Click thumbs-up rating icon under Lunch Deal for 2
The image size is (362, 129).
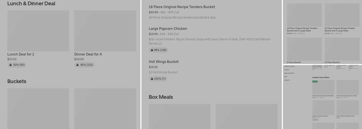[x=11, y=65]
